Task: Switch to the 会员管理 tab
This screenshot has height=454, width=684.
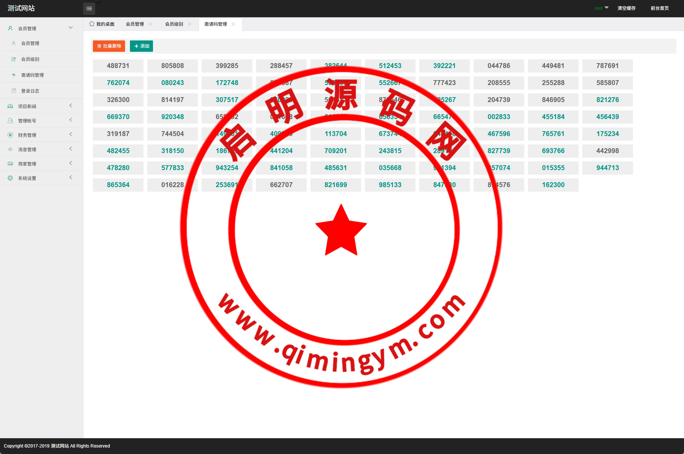Action: [x=135, y=24]
